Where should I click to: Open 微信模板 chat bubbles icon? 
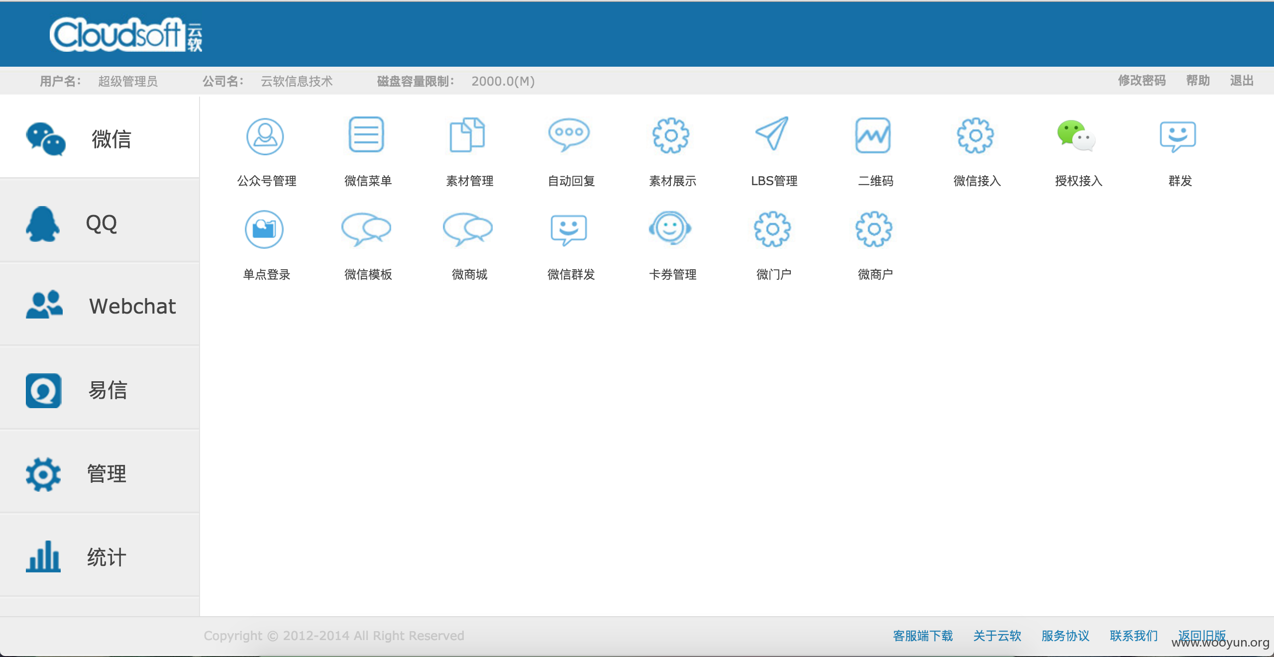point(366,229)
